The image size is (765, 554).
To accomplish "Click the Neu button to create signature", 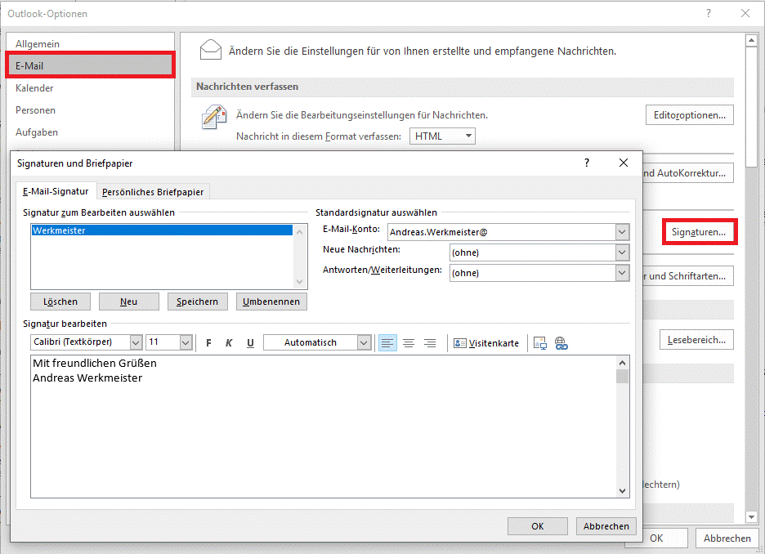I will click(128, 302).
